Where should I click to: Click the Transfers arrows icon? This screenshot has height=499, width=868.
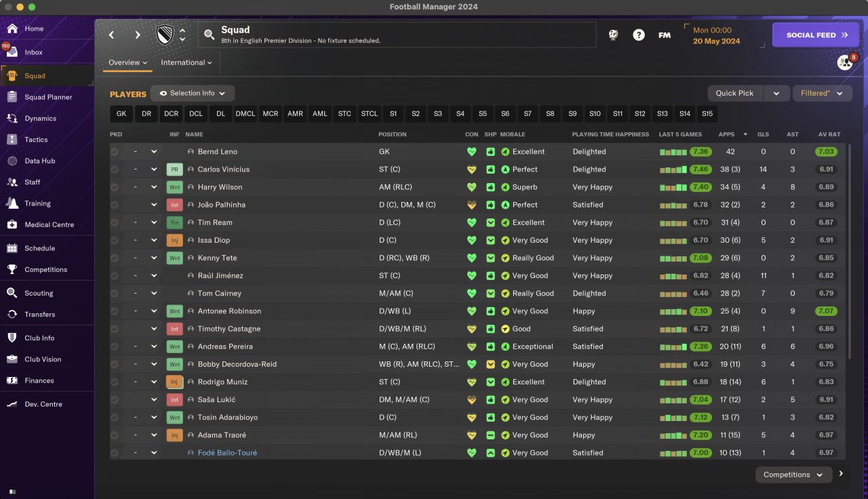tap(12, 314)
